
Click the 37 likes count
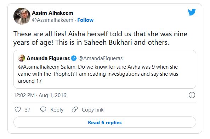click(x=28, y=110)
